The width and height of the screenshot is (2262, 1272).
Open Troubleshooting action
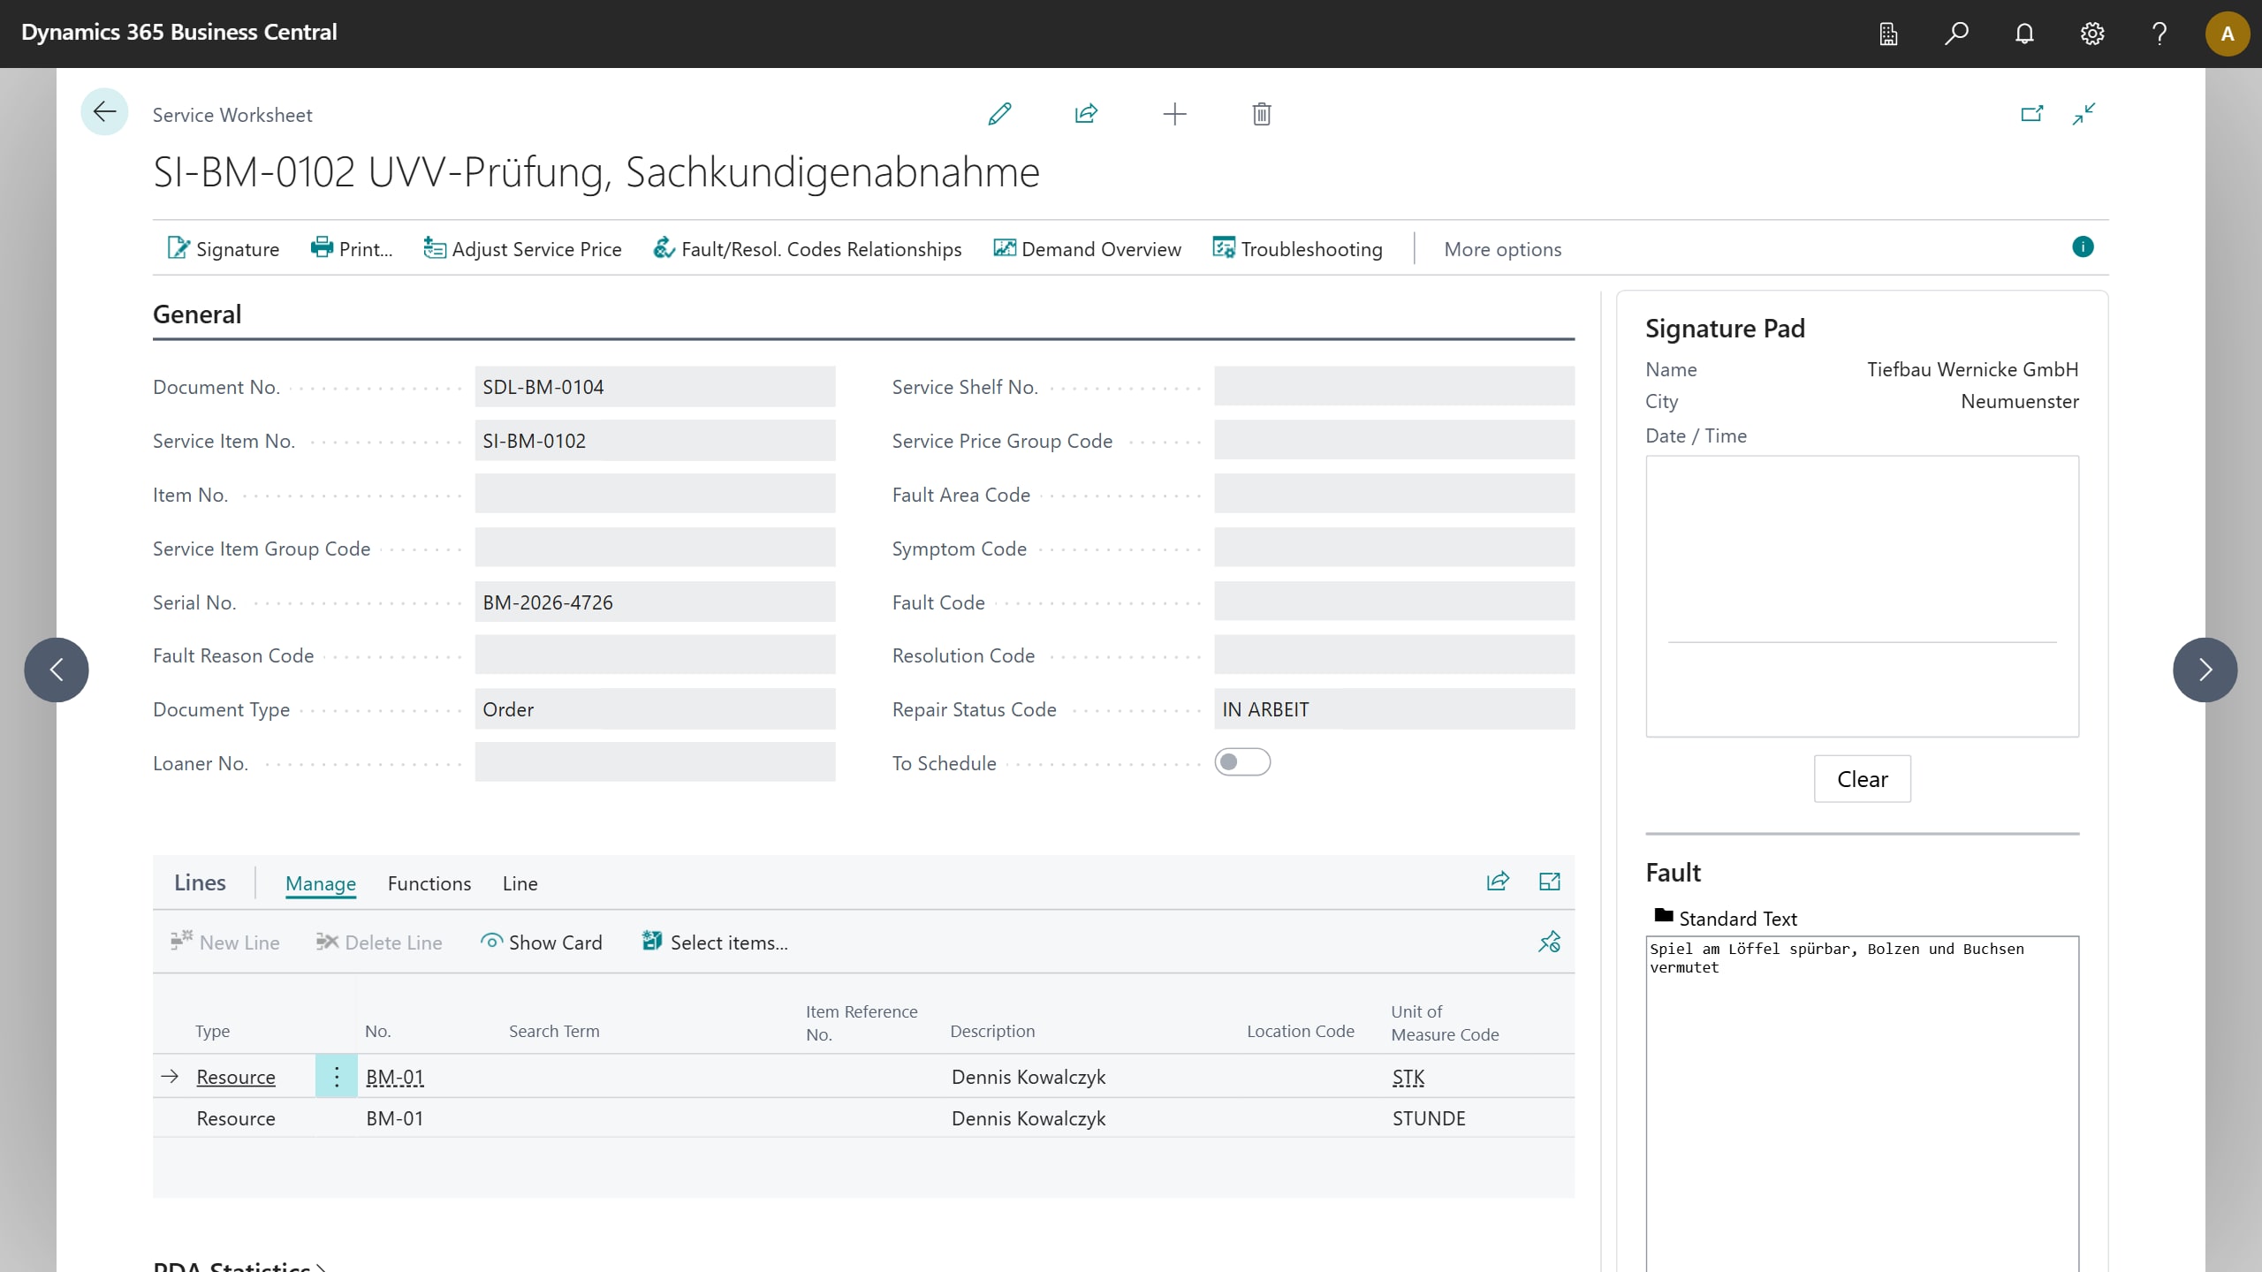pos(1297,249)
